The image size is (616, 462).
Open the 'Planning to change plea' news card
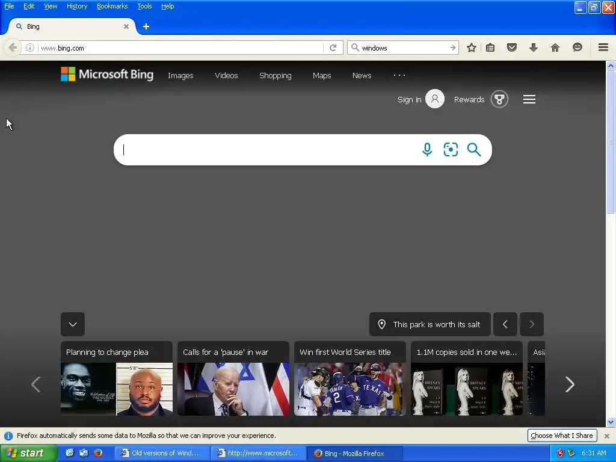pos(116,378)
